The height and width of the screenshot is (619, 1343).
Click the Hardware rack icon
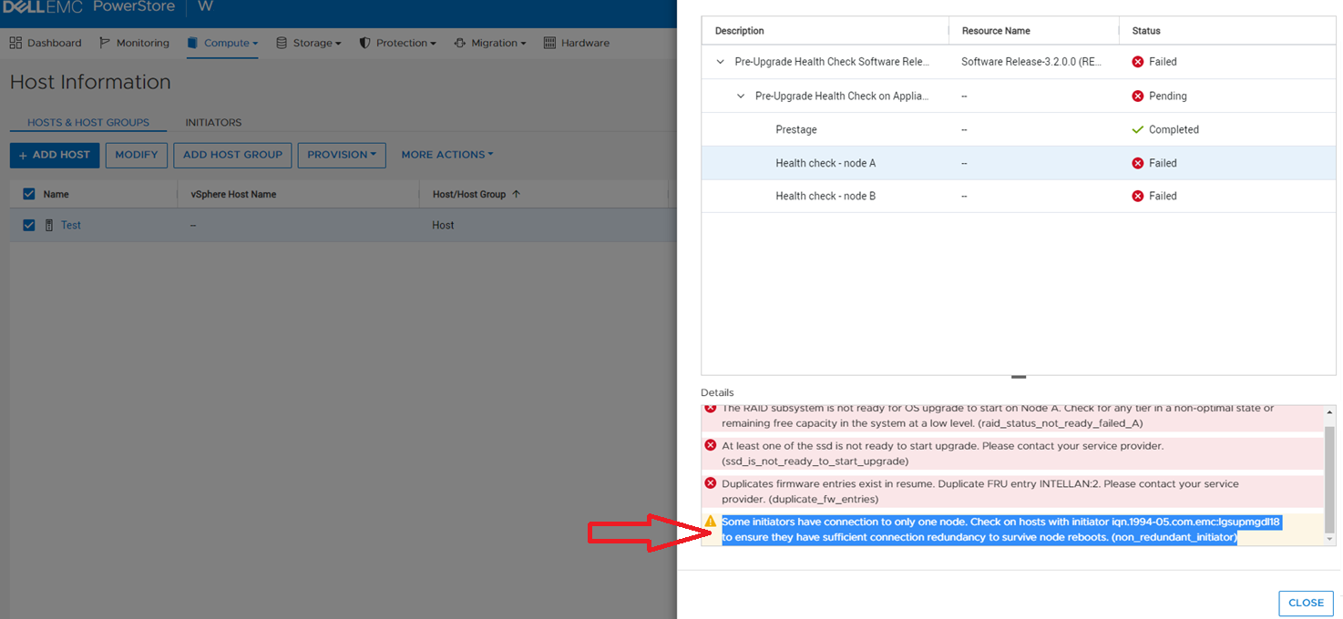[x=549, y=43]
